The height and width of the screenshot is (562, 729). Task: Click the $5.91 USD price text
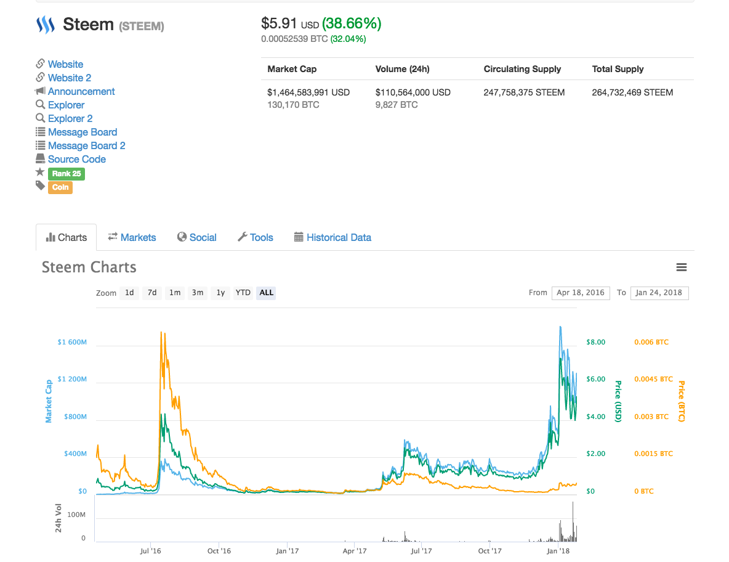[x=290, y=23]
